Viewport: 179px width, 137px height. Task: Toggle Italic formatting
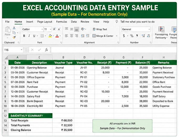tap(29, 36)
